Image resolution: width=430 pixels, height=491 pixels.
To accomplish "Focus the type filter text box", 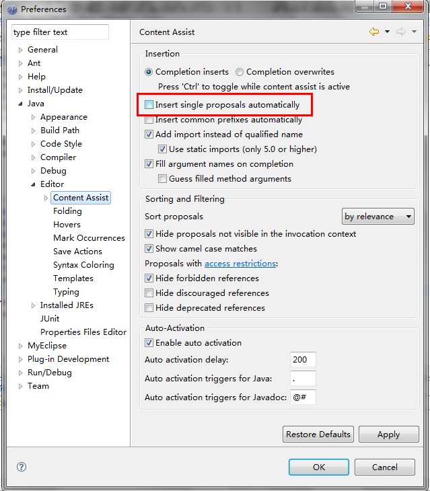I will tap(60, 32).
